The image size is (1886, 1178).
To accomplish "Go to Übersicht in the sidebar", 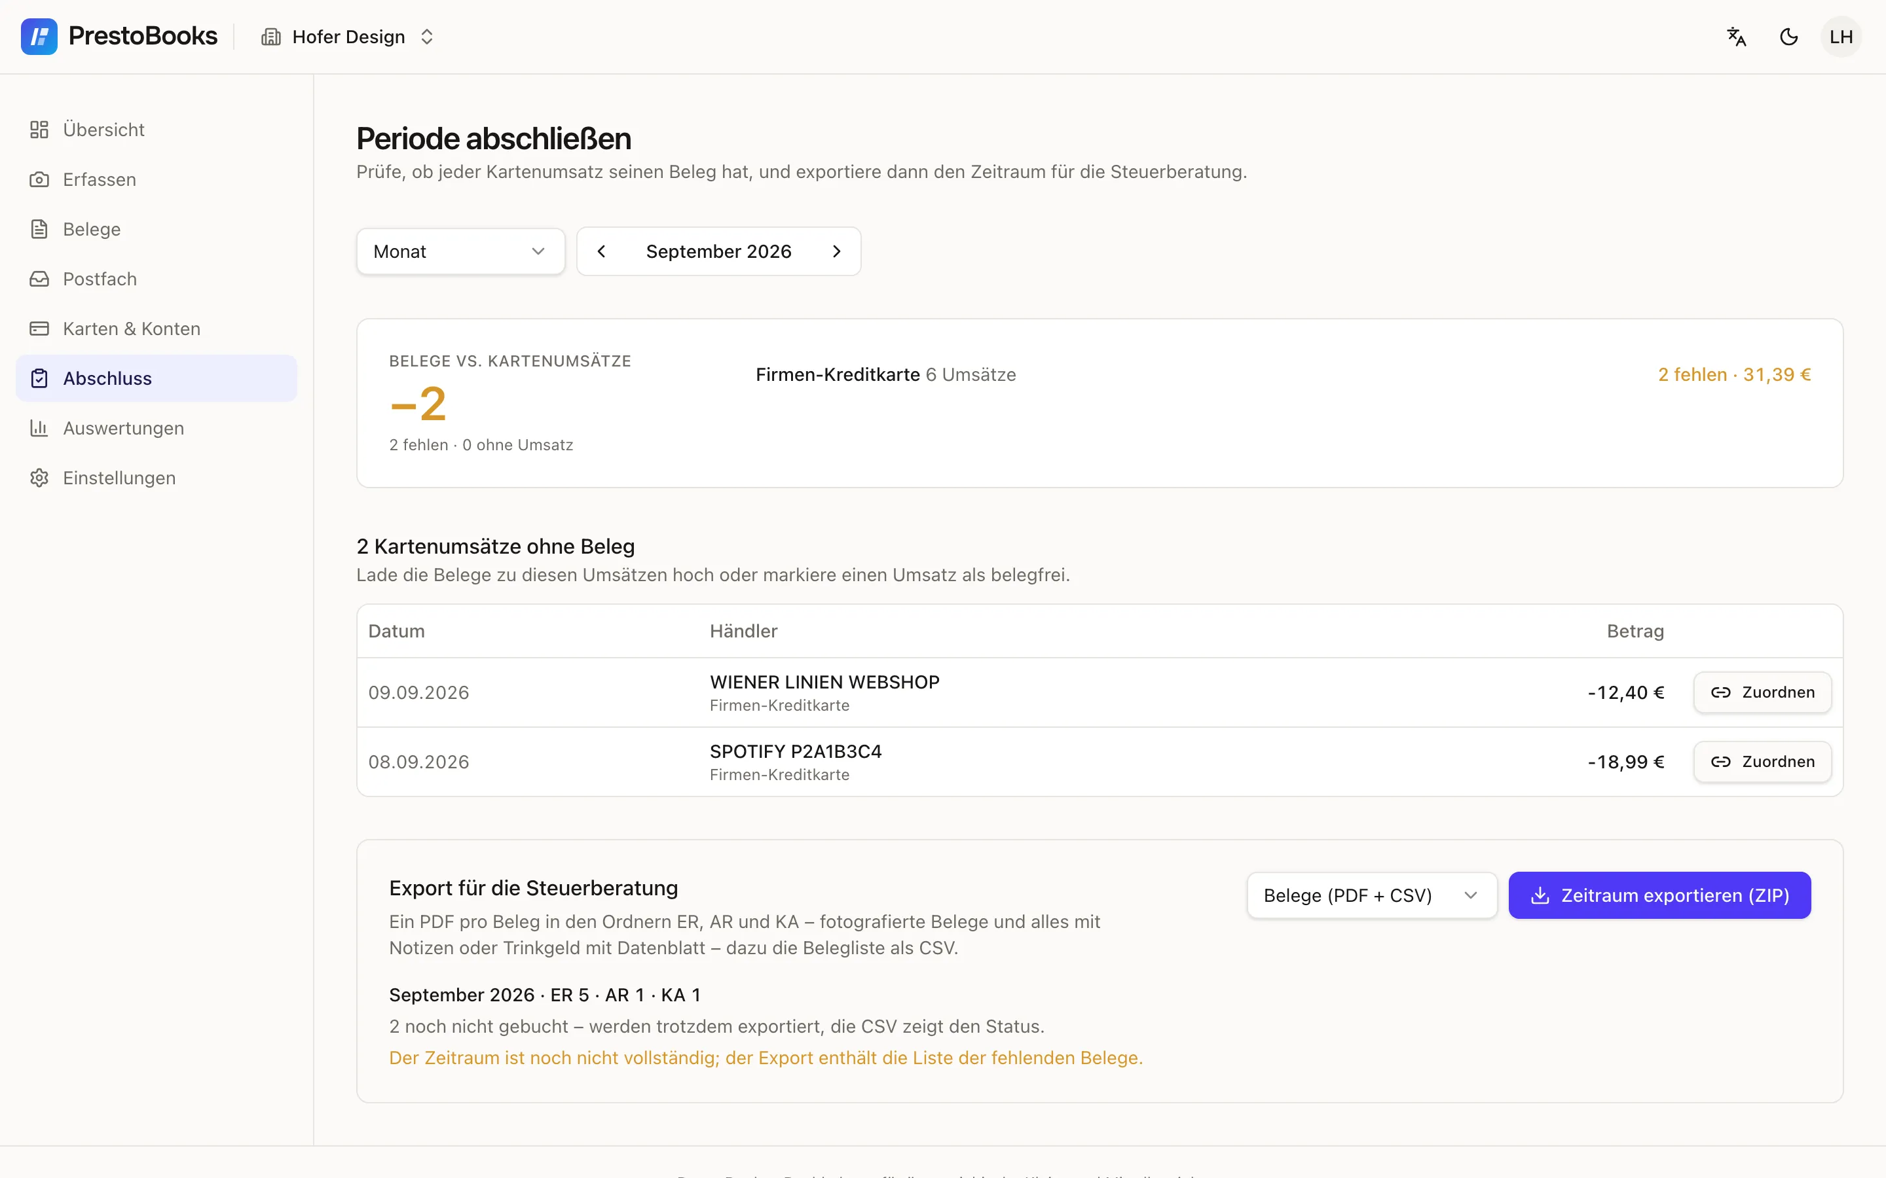I will click(157, 130).
